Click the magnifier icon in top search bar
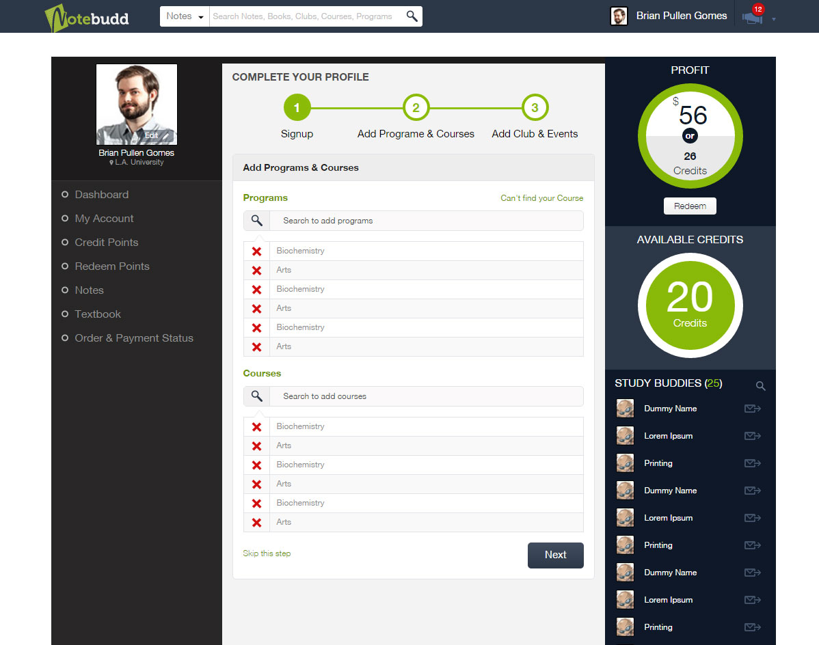Screen dimensions: 819x645 [x=412, y=16]
